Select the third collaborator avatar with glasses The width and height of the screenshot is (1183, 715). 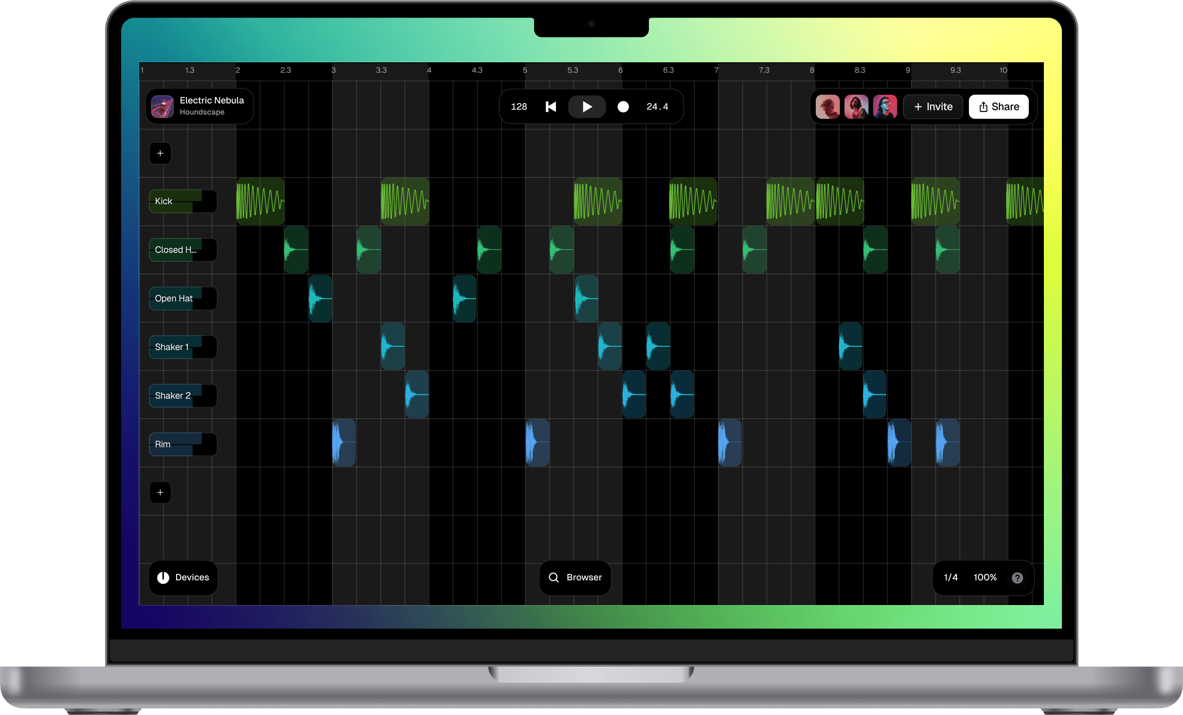(x=885, y=107)
